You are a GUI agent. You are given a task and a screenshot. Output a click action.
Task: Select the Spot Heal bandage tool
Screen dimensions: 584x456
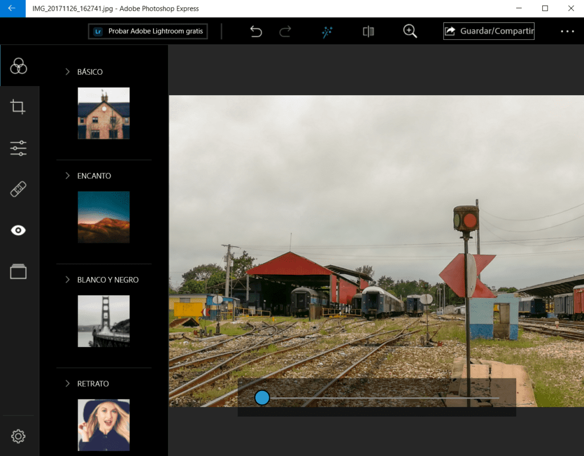click(x=18, y=189)
